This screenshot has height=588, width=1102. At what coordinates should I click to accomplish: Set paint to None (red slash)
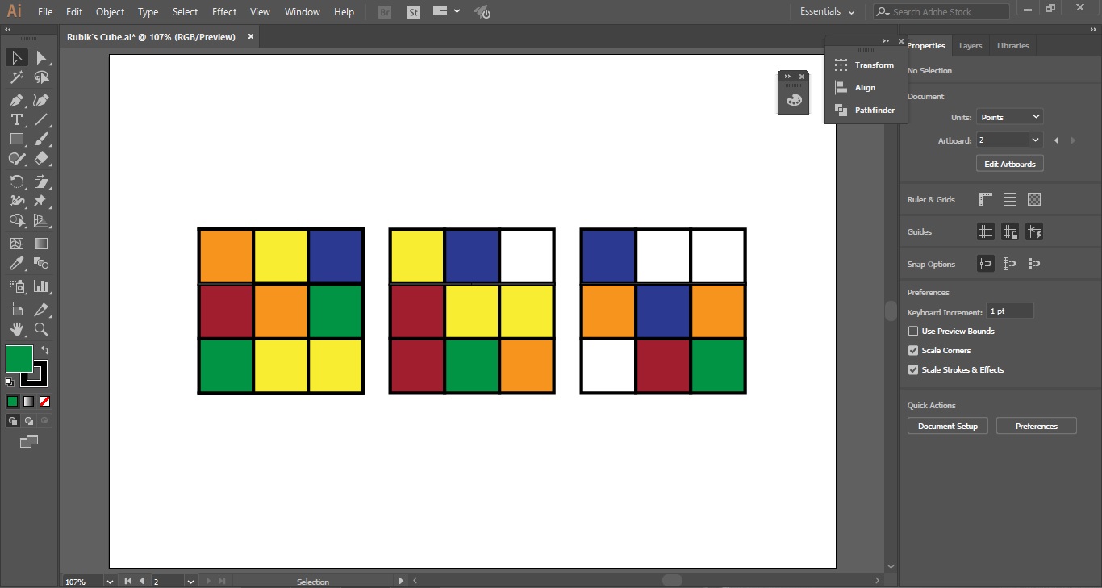coord(45,401)
